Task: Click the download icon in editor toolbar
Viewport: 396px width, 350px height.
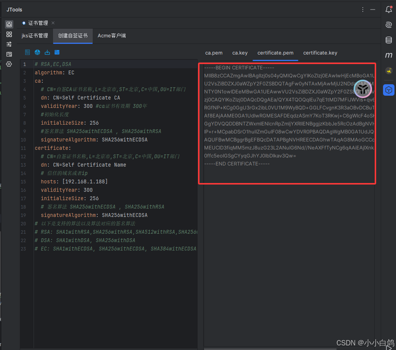Action: point(47,52)
